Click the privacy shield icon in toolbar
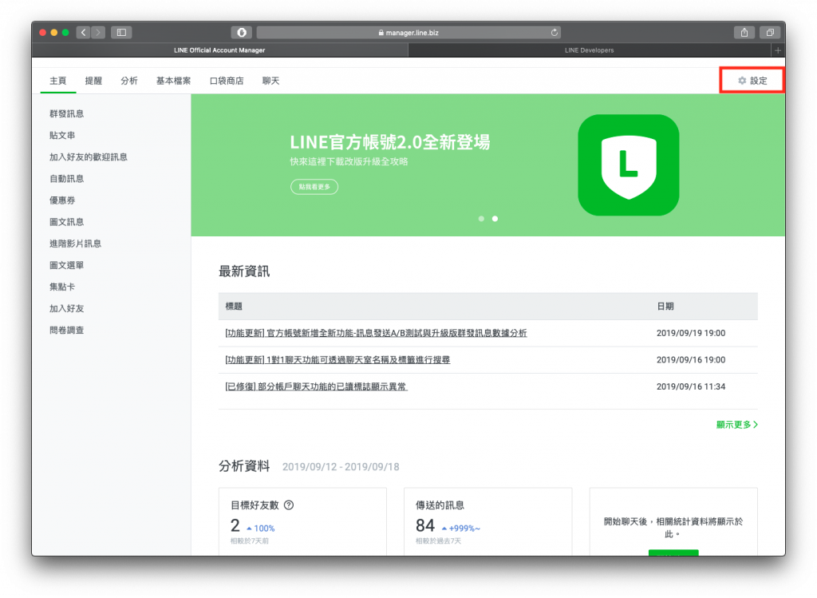The height and width of the screenshot is (598, 817). click(x=242, y=32)
